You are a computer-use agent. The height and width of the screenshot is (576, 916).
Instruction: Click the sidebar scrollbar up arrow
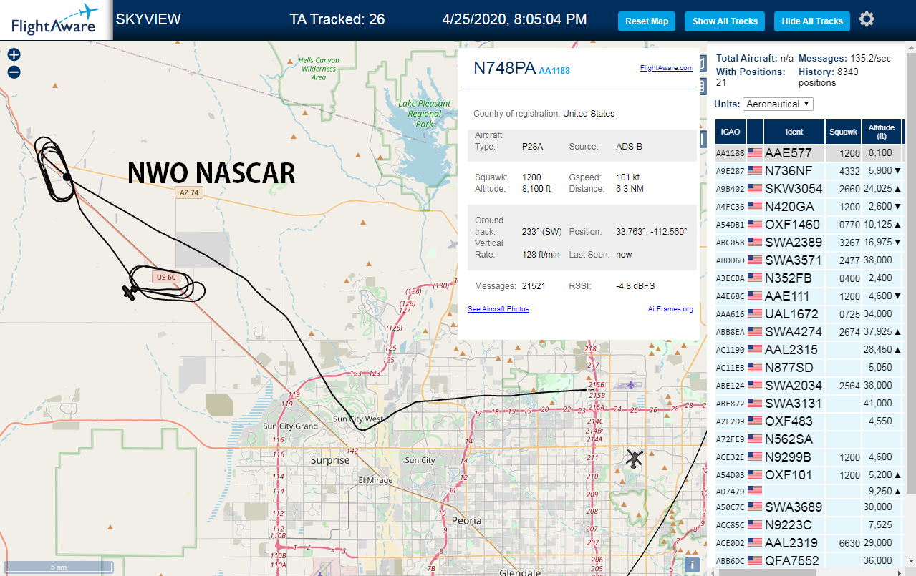point(911,48)
